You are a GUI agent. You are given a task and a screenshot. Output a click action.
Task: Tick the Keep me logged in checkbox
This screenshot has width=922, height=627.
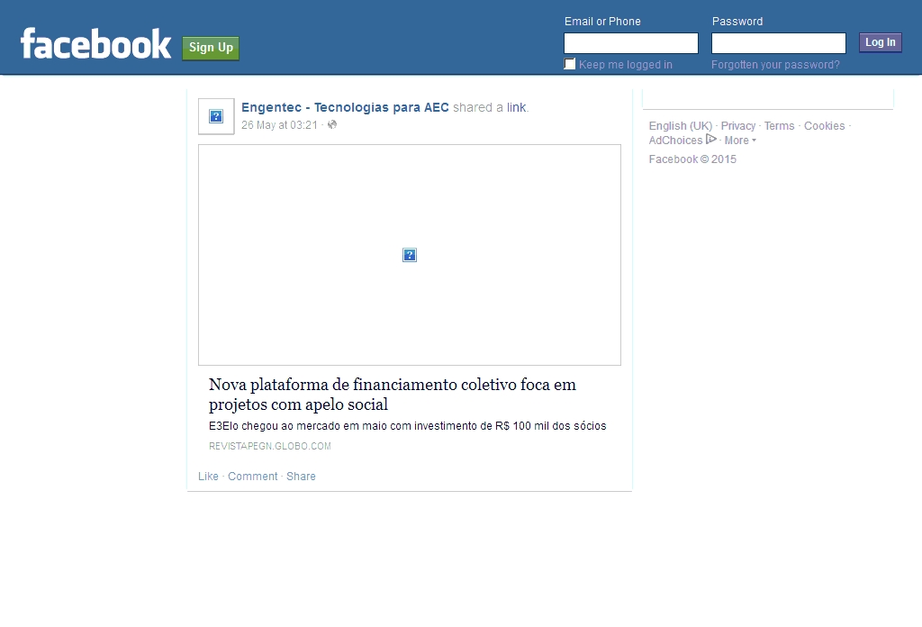tap(570, 64)
